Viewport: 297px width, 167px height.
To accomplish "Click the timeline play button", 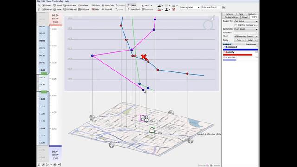I will click(47, 165).
